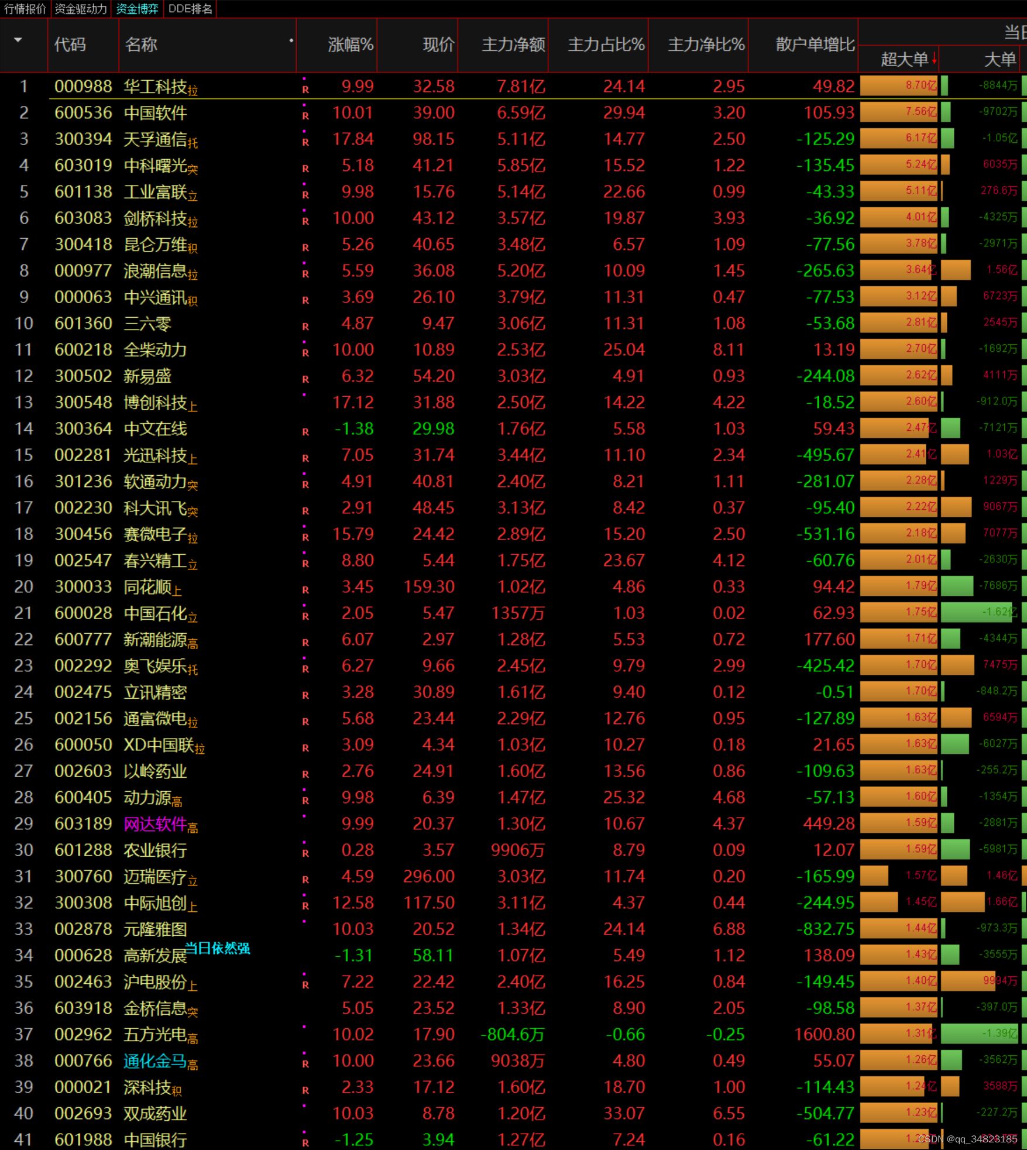Go to the DDE排名 tab
This screenshot has height=1150, width=1027.
point(191,9)
